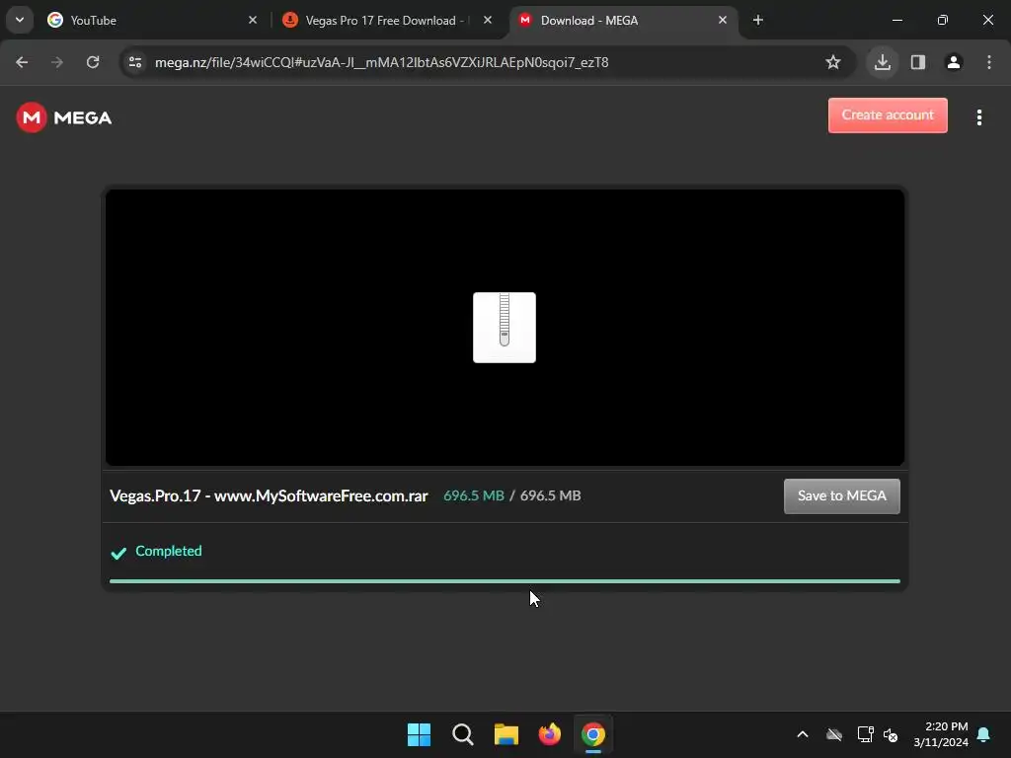Open Chrome downloads popup
The image size is (1011, 758).
coord(883,62)
